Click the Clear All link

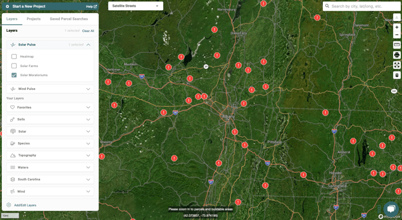tap(88, 31)
